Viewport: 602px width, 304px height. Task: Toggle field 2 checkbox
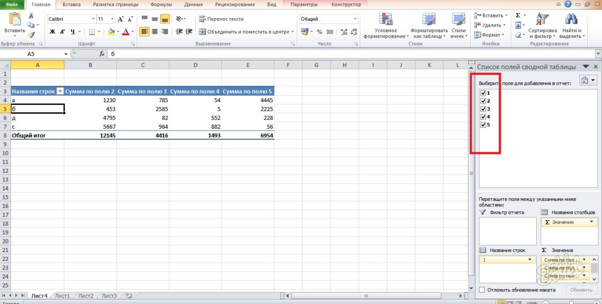(x=483, y=101)
